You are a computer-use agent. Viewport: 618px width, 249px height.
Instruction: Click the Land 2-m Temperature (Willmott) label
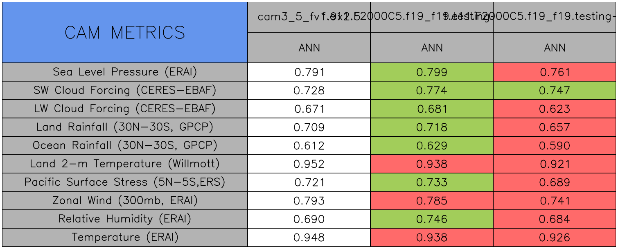tap(125, 164)
